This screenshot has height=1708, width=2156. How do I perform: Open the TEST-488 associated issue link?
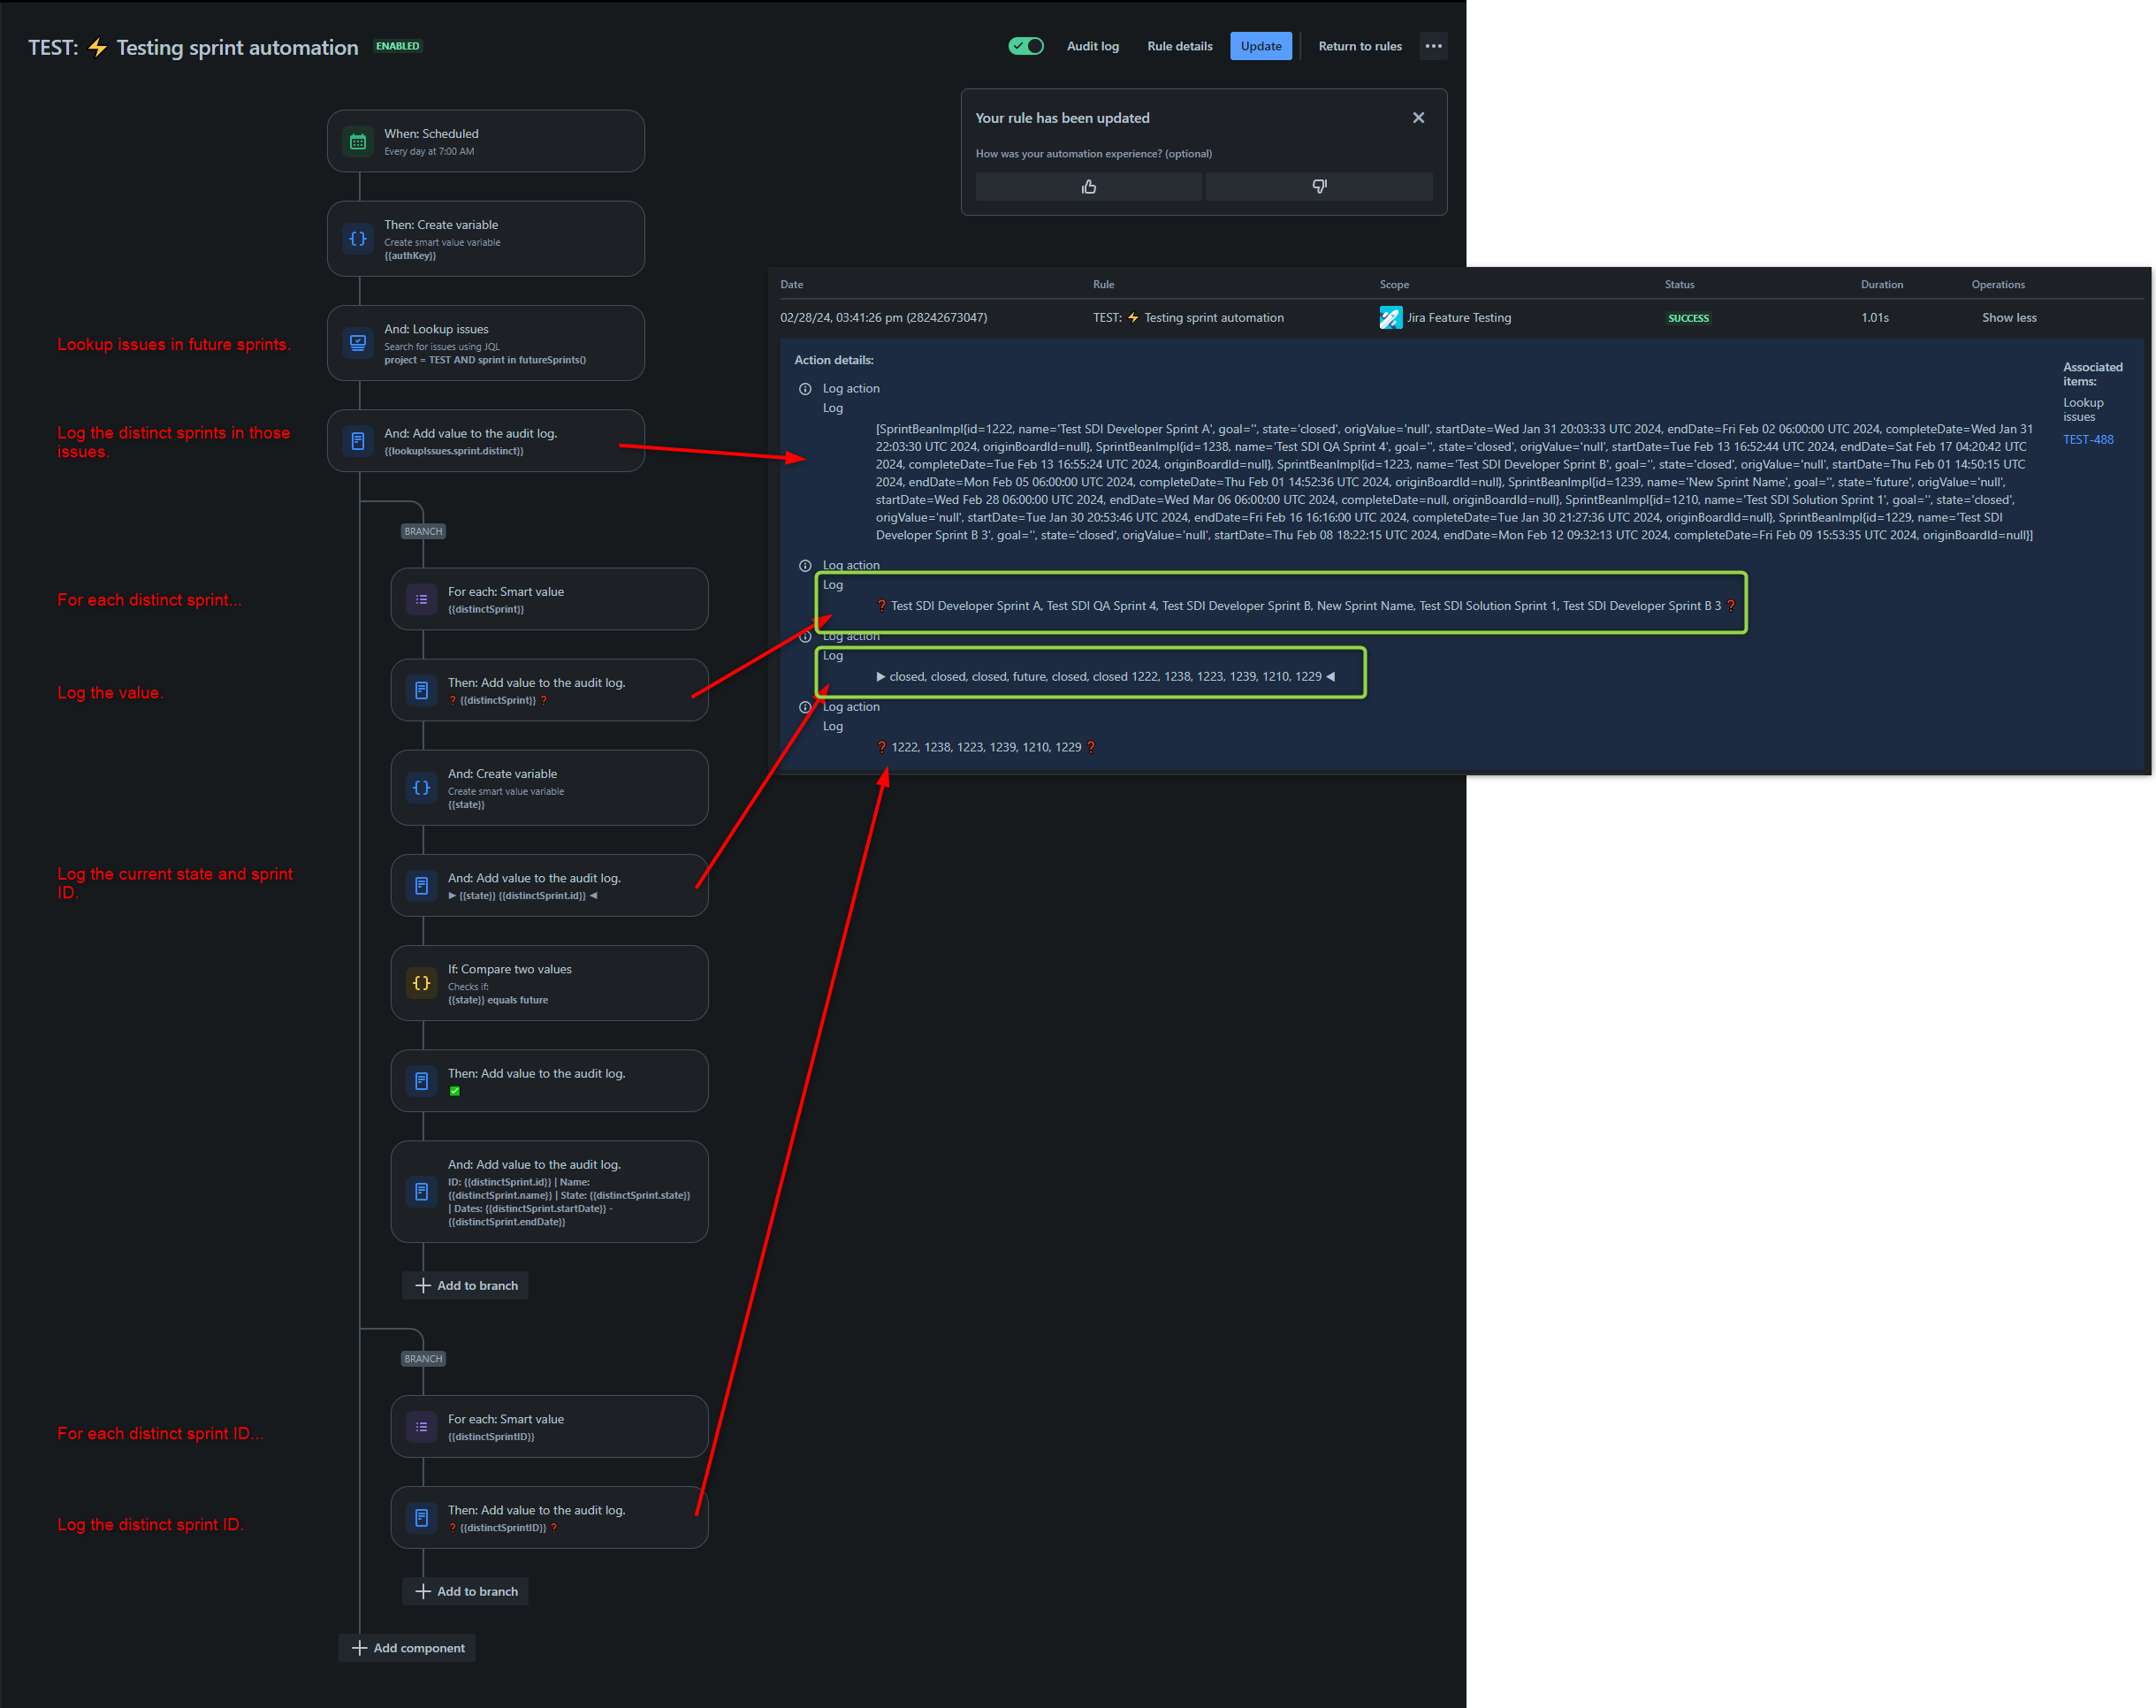(x=2088, y=440)
